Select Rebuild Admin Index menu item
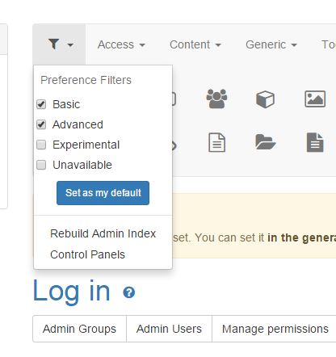Image resolution: width=336 pixels, height=357 pixels. point(103,233)
